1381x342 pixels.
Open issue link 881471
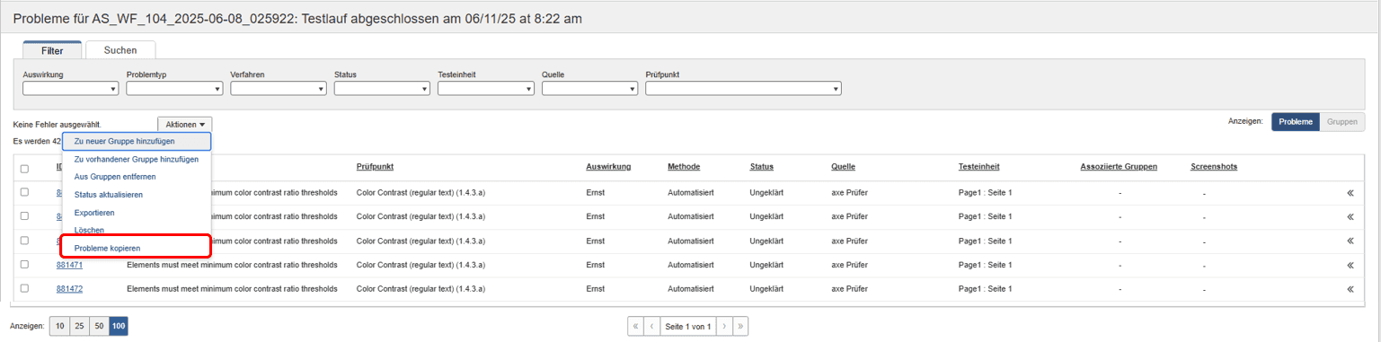click(x=69, y=265)
